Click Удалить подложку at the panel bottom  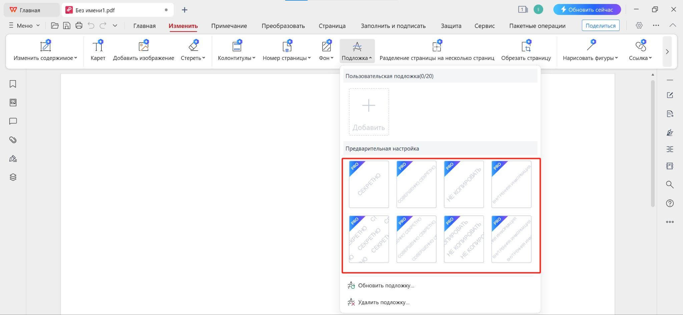[384, 302]
